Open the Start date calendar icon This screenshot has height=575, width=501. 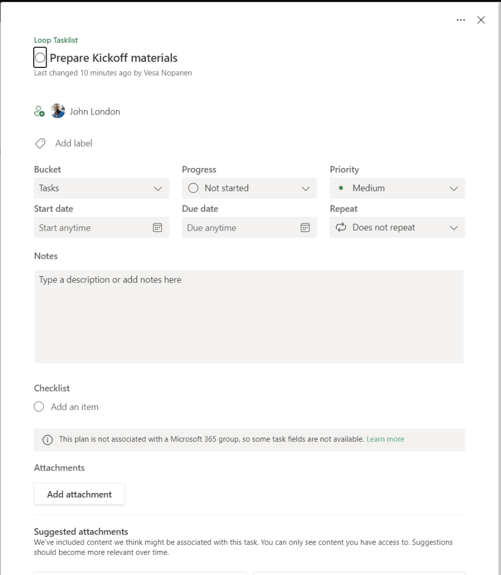[x=157, y=227]
